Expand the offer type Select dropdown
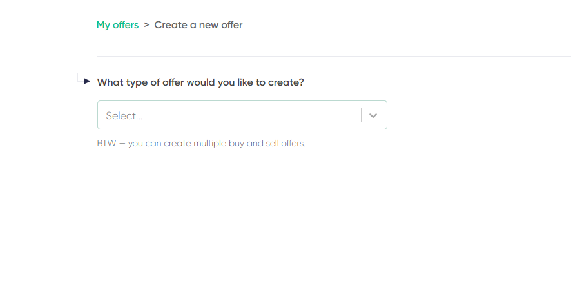Viewport: 571px width, 304px height. click(242, 115)
